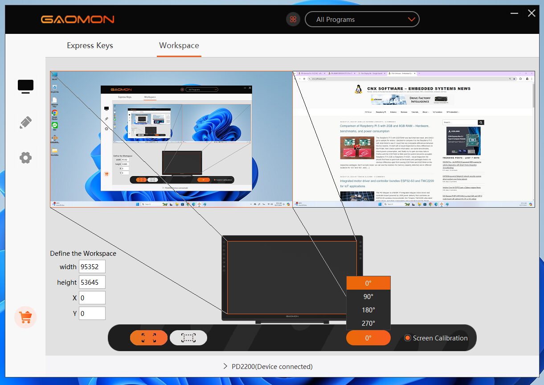Open the display settings monitor icon in sidebar
Screen dimensions: 544x385
tap(25, 86)
